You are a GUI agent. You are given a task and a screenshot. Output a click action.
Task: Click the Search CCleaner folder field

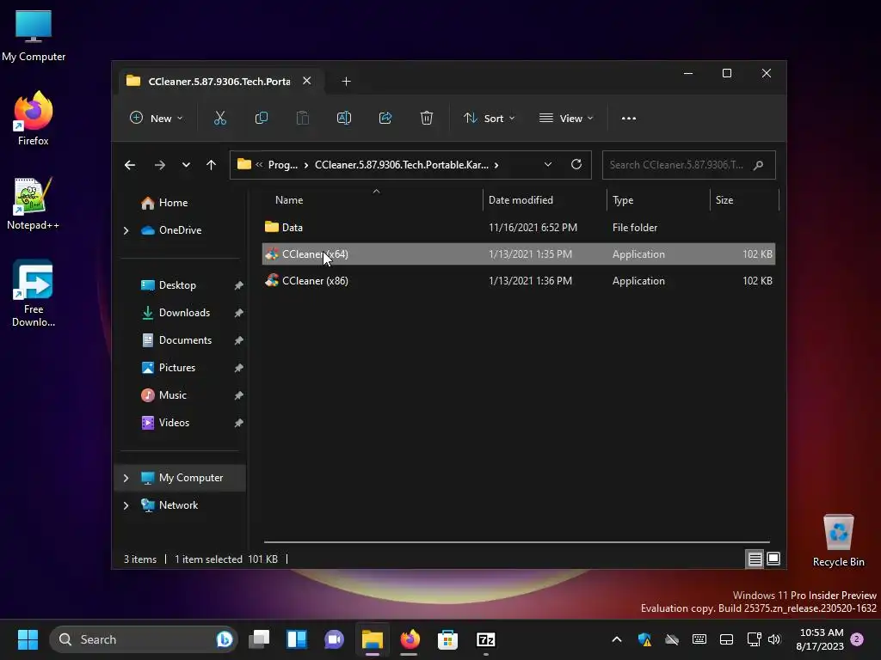click(689, 165)
